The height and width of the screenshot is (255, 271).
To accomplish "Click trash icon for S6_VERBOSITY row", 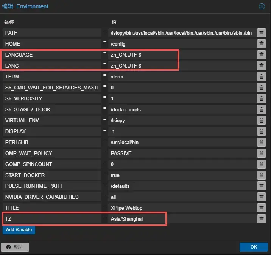I will (x=261, y=99).
